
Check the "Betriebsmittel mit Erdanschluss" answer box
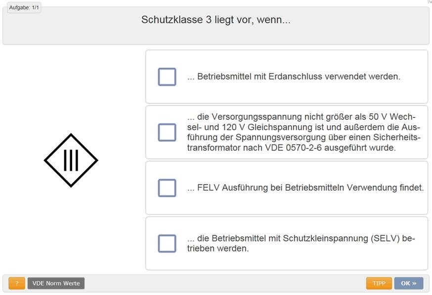(x=167, y=77)
